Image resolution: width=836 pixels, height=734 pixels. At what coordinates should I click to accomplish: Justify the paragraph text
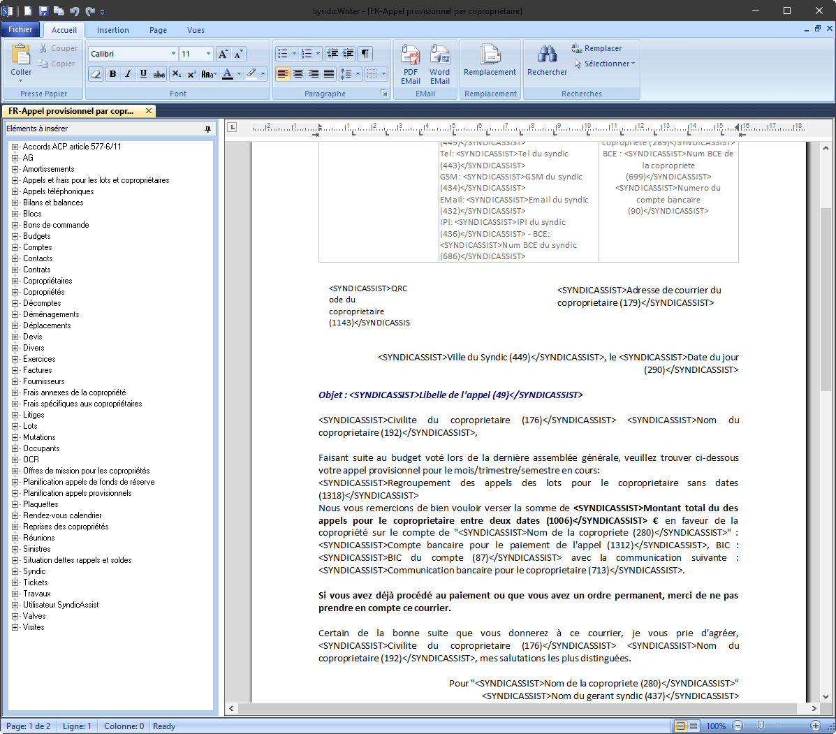point(329,74)
